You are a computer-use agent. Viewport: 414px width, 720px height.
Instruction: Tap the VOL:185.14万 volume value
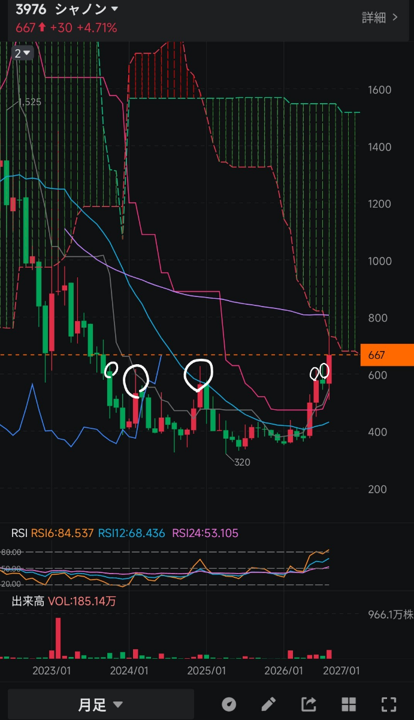(82, 601)
